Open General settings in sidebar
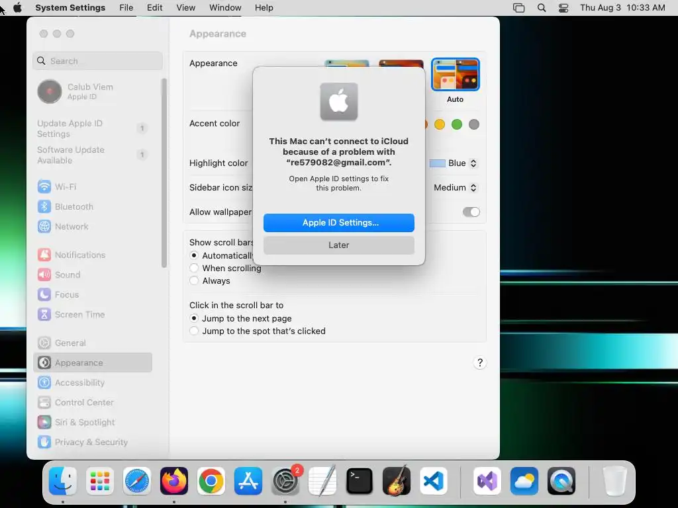This screenshot has height=508, width=678. click(x=93, y=343)
